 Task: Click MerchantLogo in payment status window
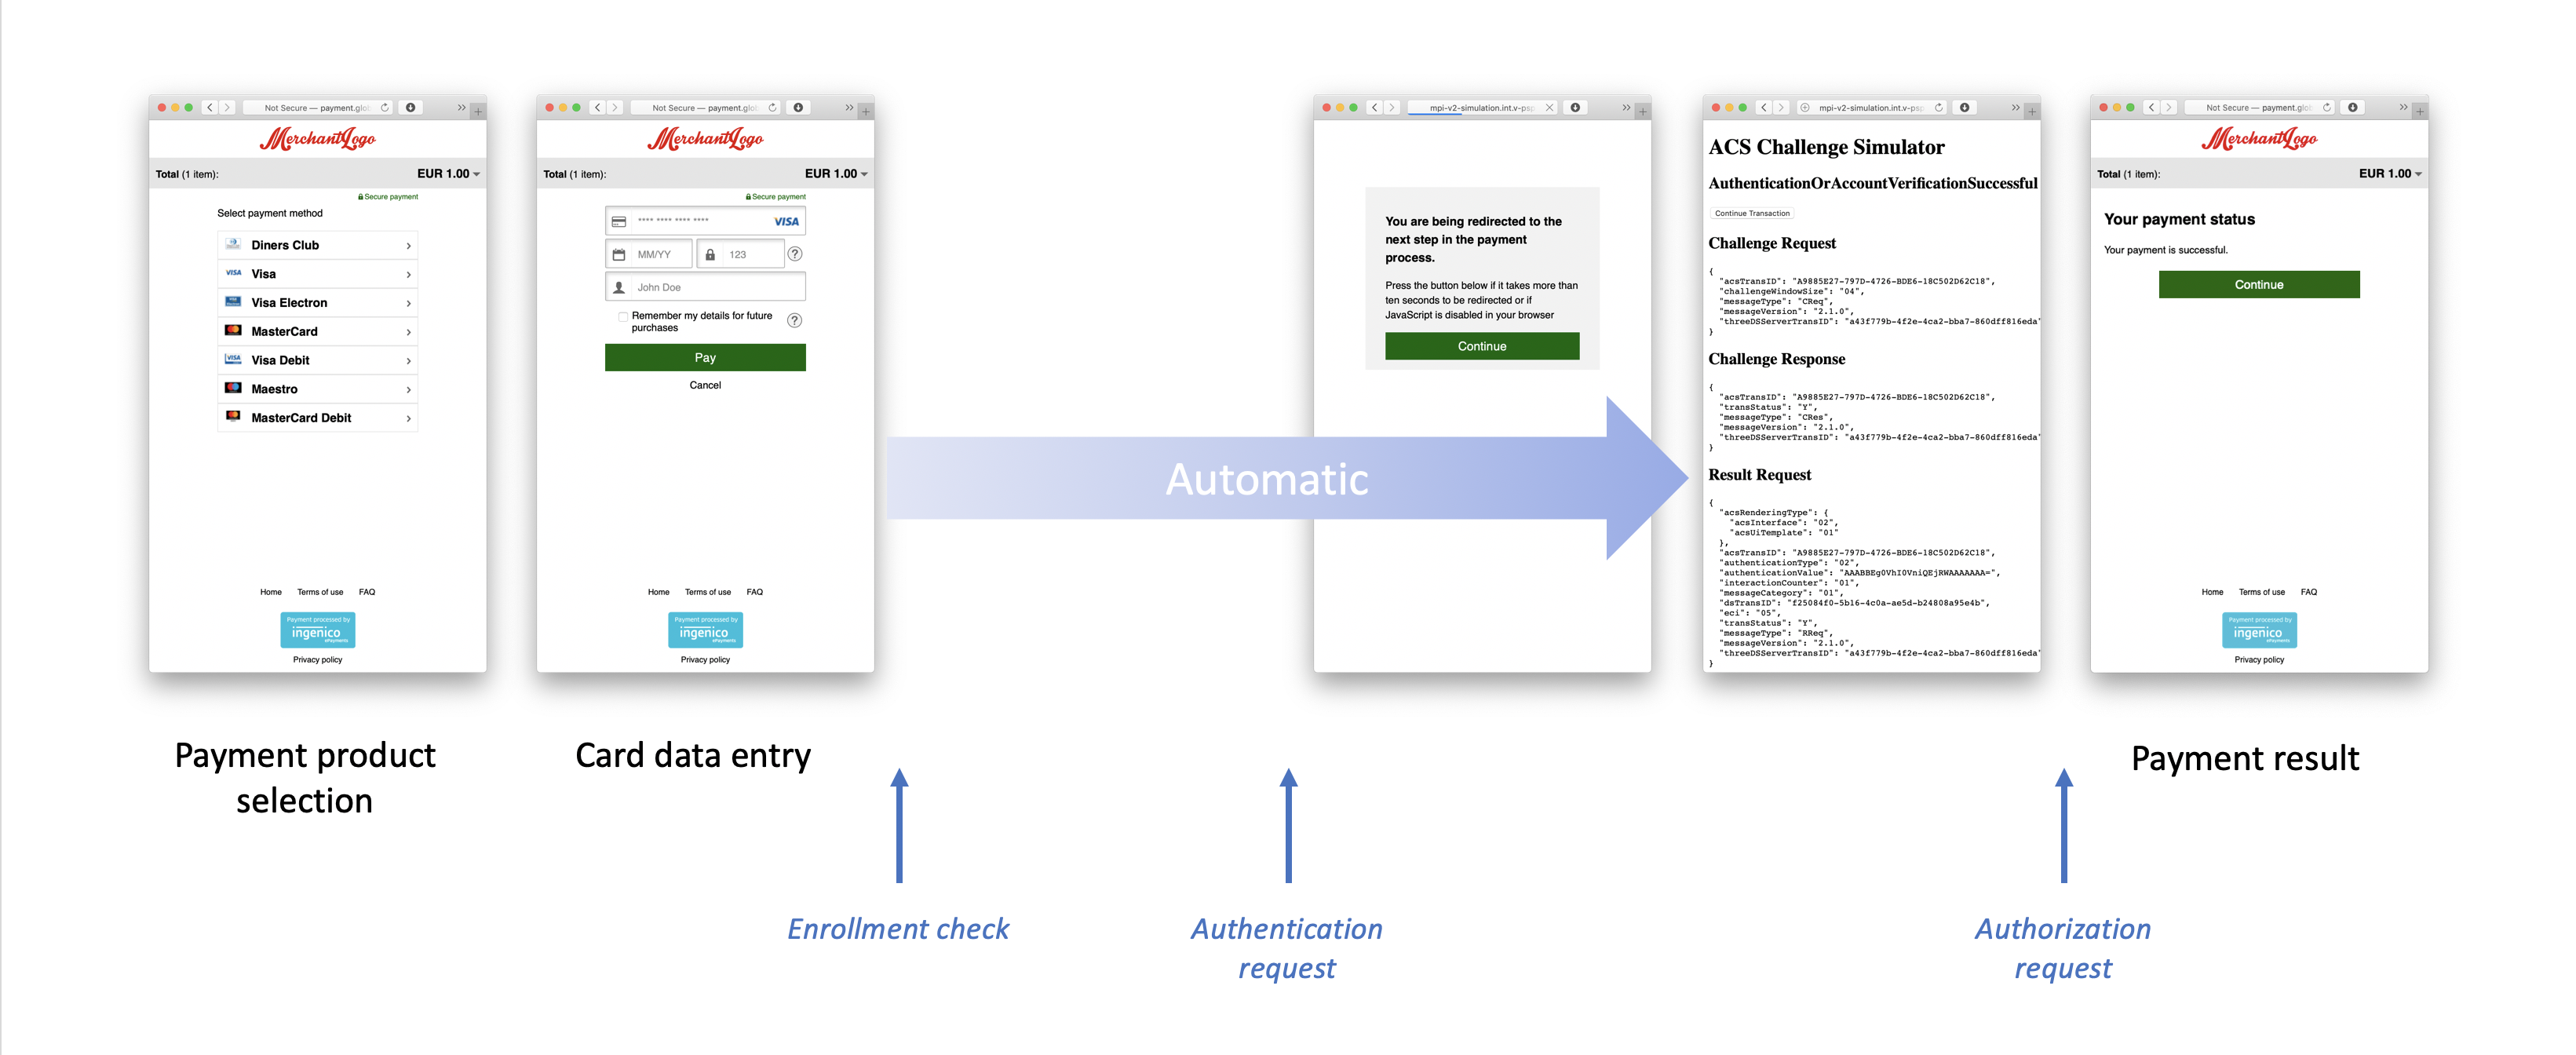pos(2259,139)
